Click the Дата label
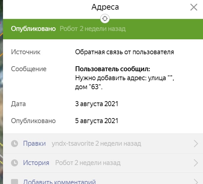 tap(18, 104)
